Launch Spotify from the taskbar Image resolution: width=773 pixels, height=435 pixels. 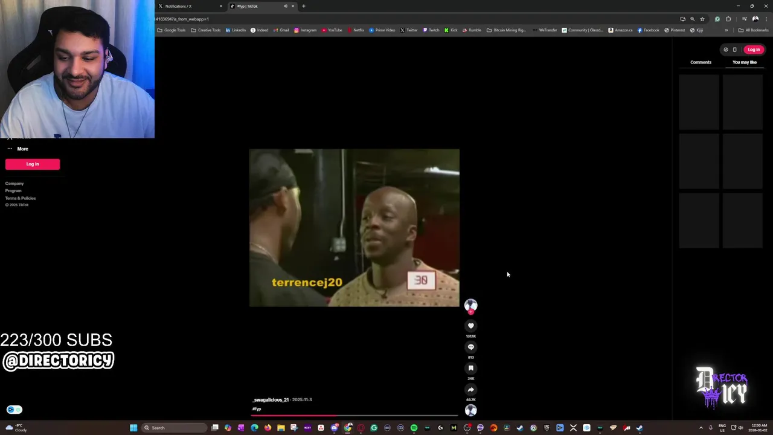click(x=414, y=428)
